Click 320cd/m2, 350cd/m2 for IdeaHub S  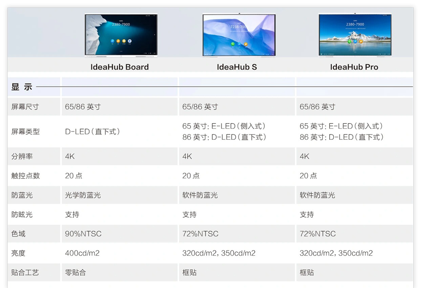pyautogui.click(x=219, y=253)
